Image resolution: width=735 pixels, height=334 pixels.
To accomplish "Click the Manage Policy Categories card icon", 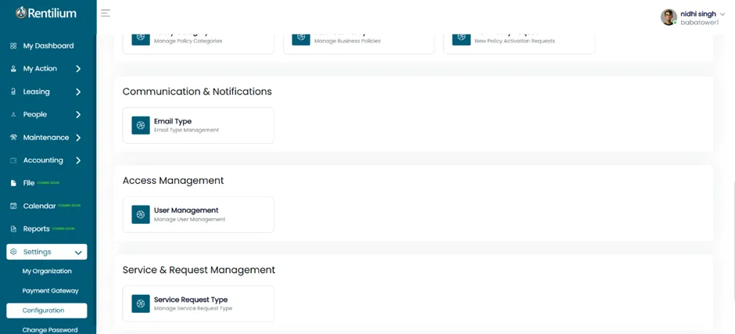I will pyautogui.click(x=141, y=39).
